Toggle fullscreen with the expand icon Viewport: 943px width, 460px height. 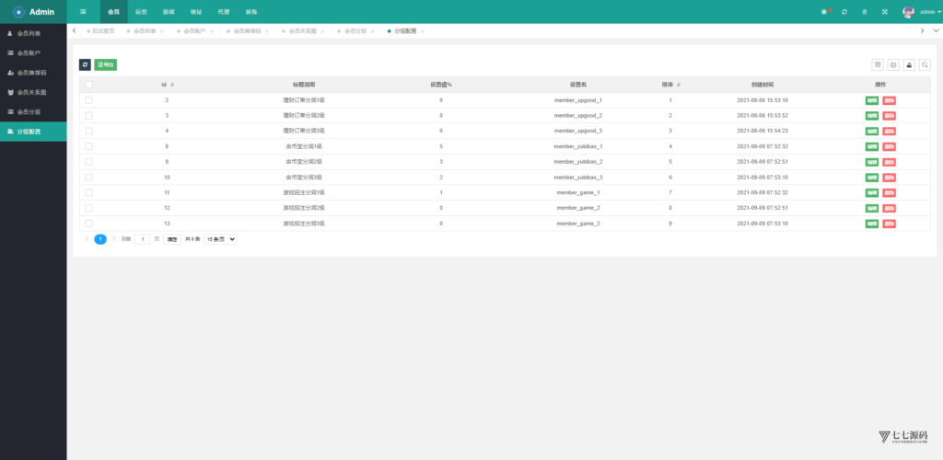pyautogui.click(x=885, y=12)
